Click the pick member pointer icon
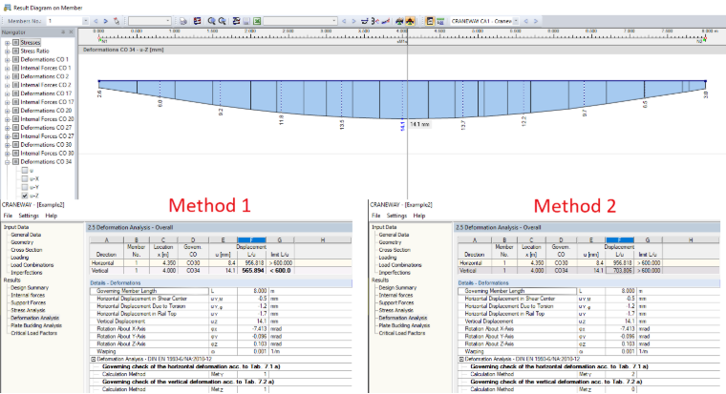 click(117, 21)
